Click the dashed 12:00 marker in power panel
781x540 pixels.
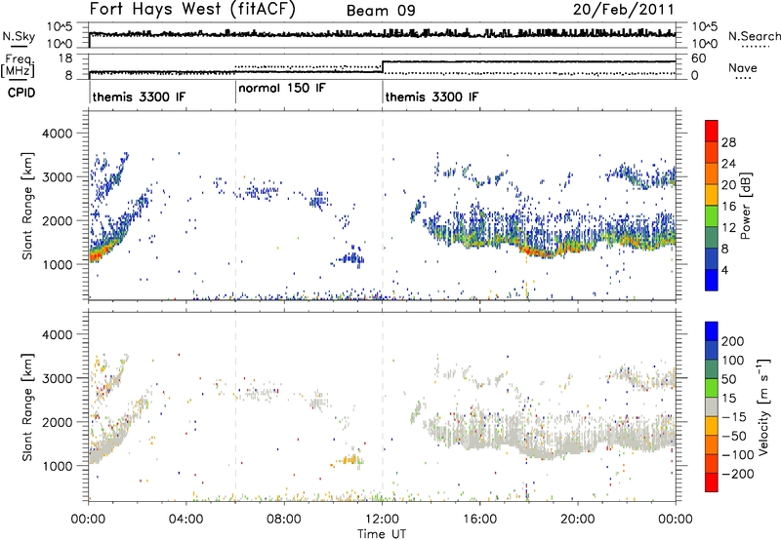[383, 206]
